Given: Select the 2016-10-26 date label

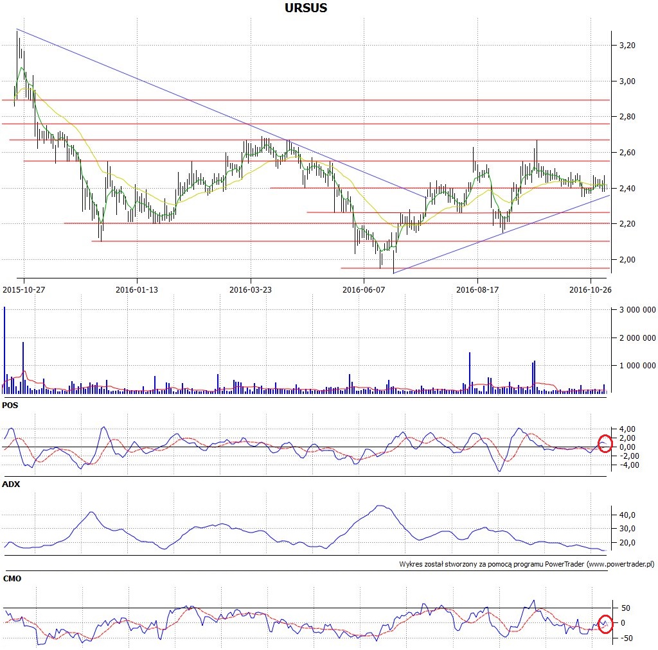Looking at the screenshot, I should coord(590,289).
